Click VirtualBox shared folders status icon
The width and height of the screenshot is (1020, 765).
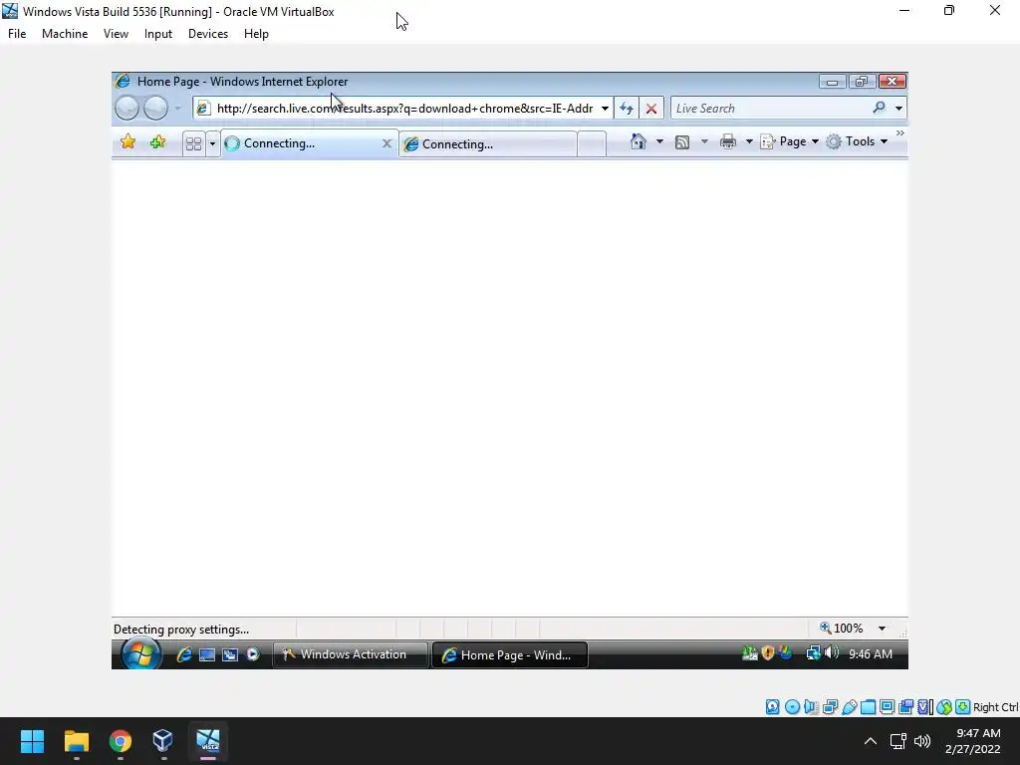click(868, 706)
